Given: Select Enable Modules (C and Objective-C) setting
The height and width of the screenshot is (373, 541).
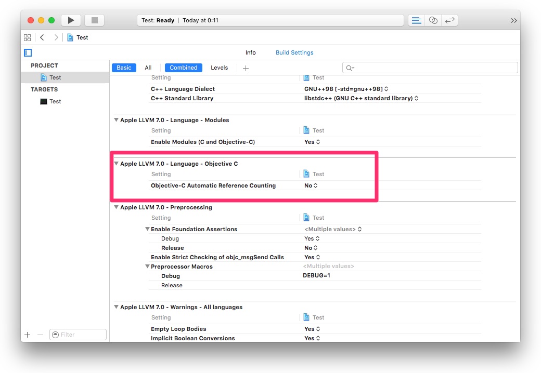Looking at the screenshot, I should (203, 142).
